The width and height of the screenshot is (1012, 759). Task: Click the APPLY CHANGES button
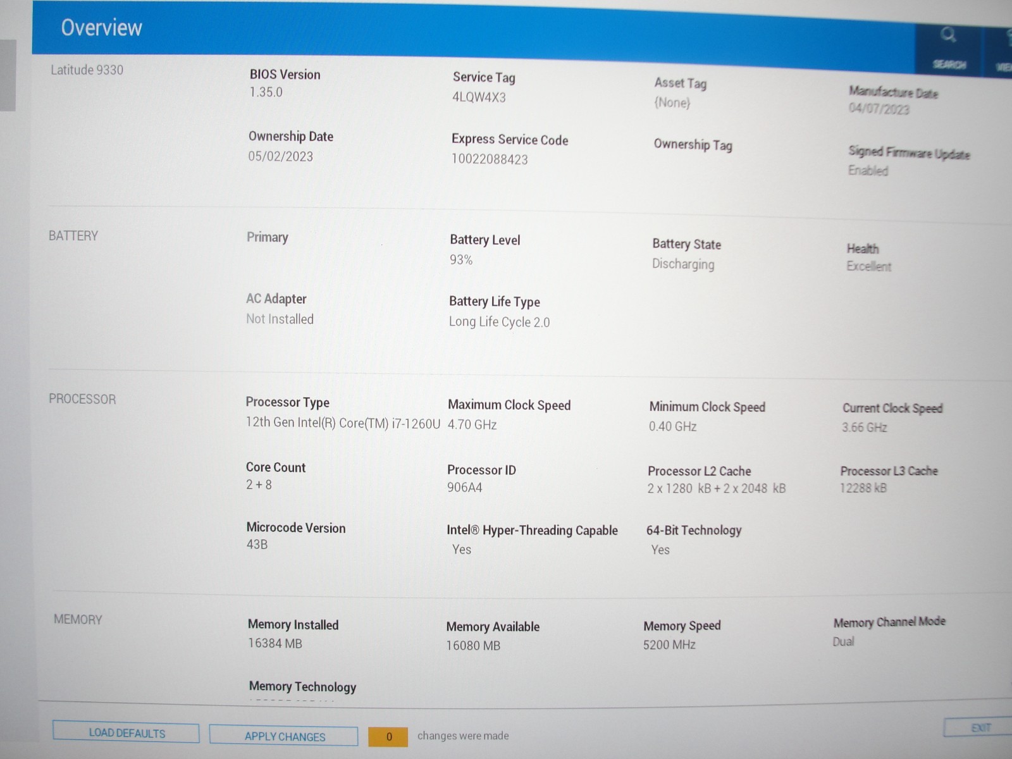coord(284,736)
